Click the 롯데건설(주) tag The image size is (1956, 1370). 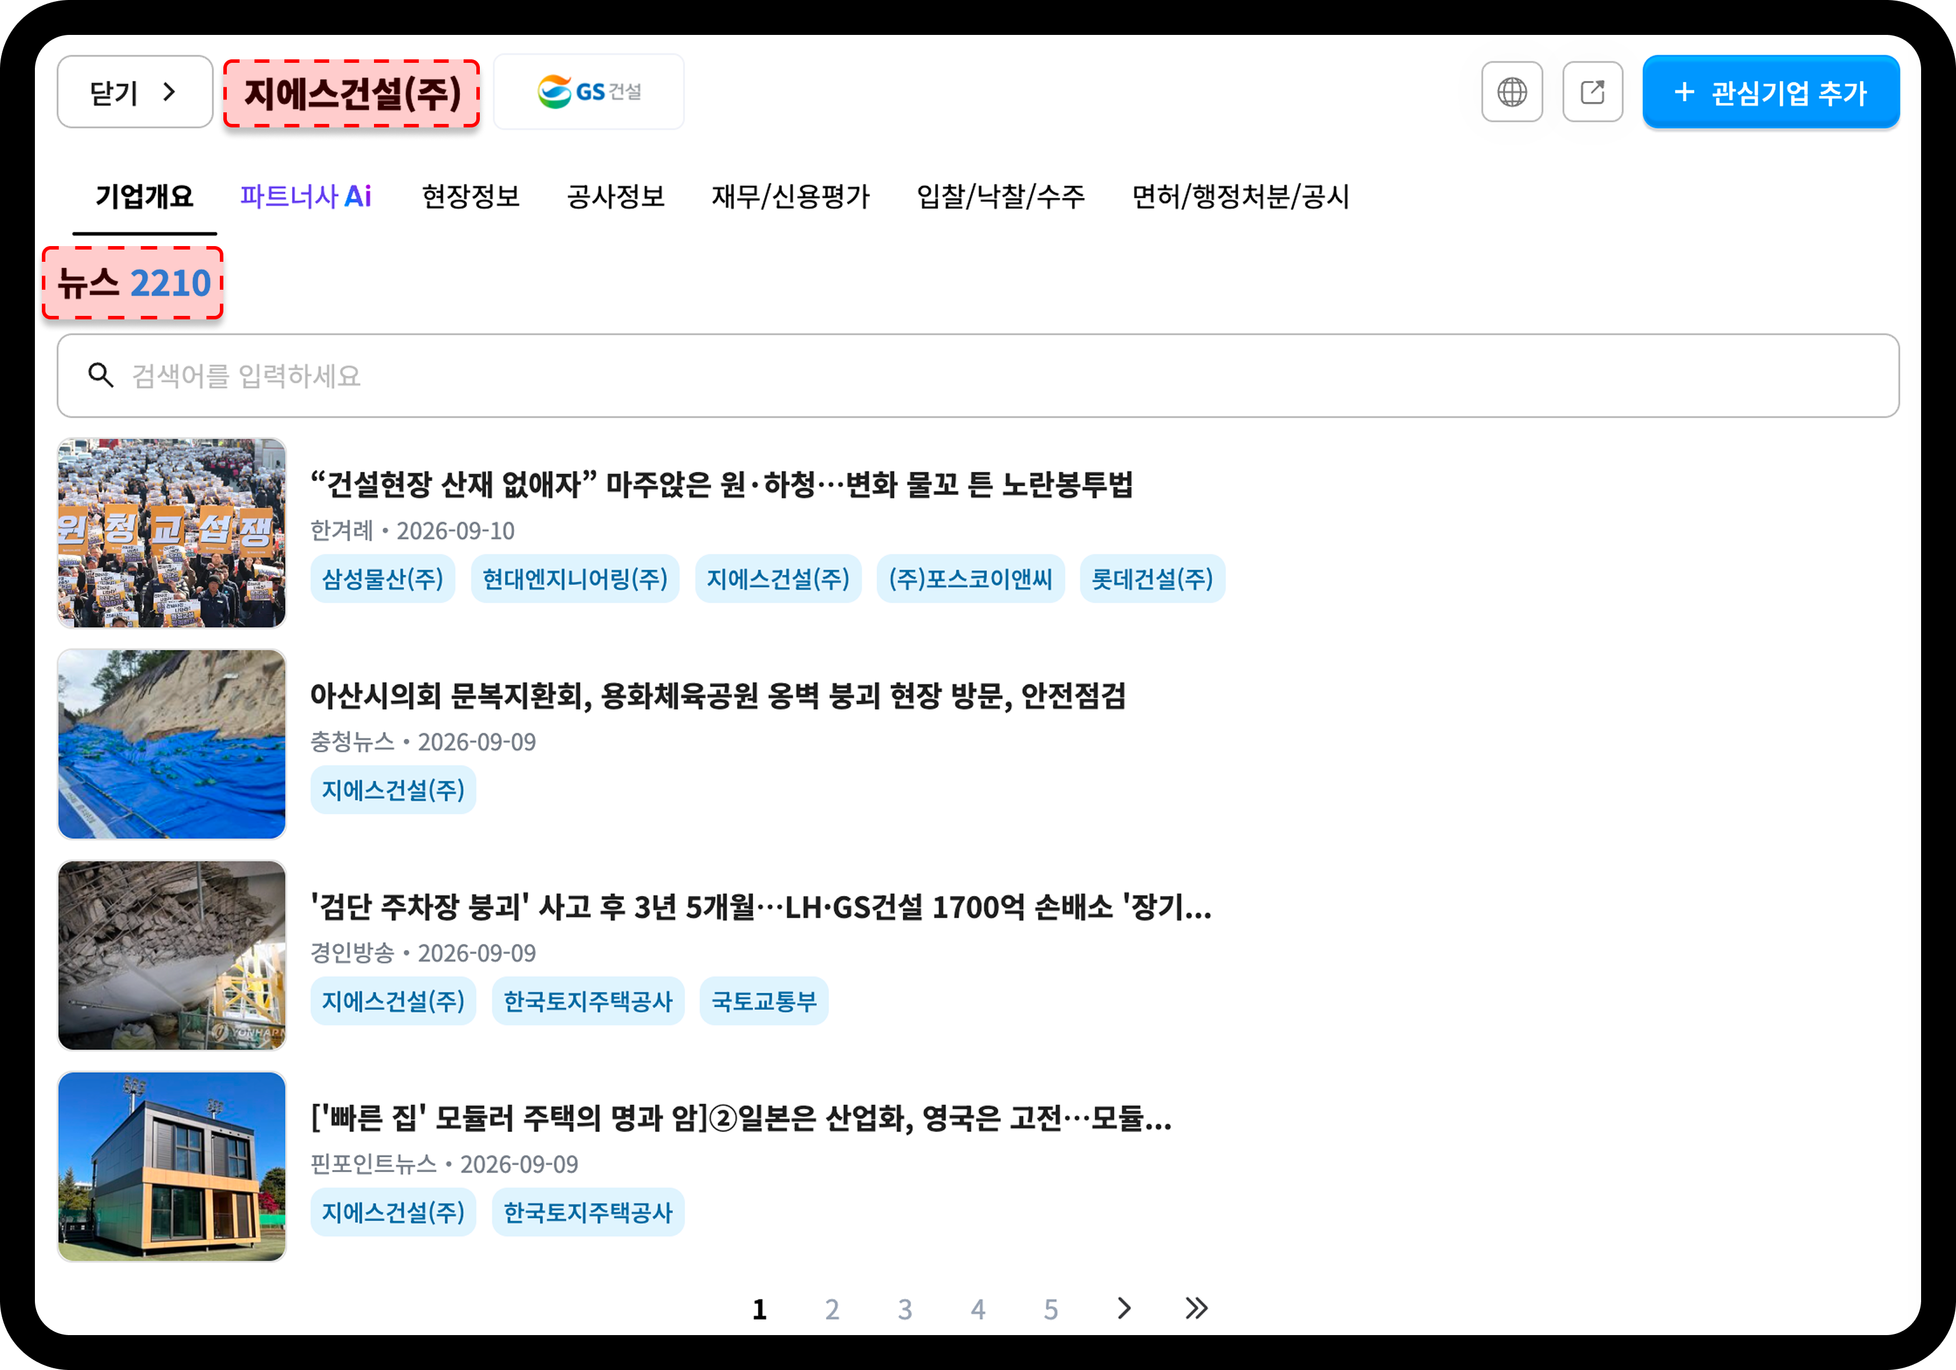pos(1153,578)
